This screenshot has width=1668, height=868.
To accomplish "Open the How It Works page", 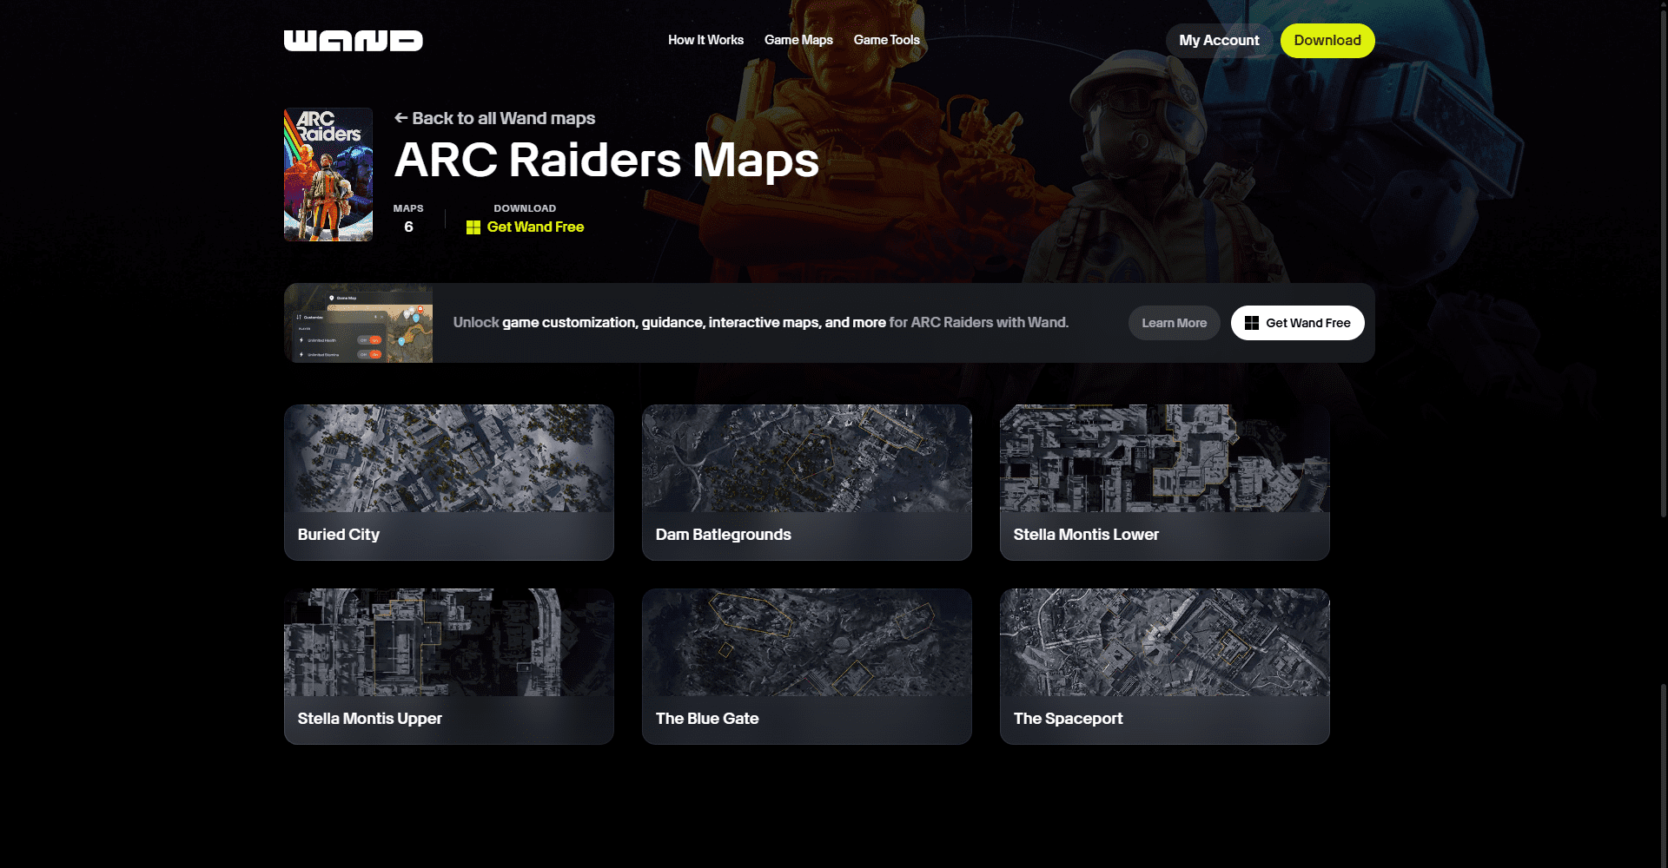I will point(705,40).
